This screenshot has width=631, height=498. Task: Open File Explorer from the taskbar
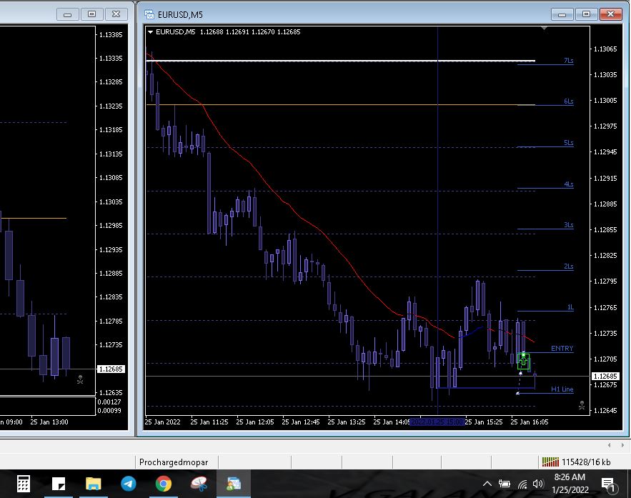coord(94,484)
